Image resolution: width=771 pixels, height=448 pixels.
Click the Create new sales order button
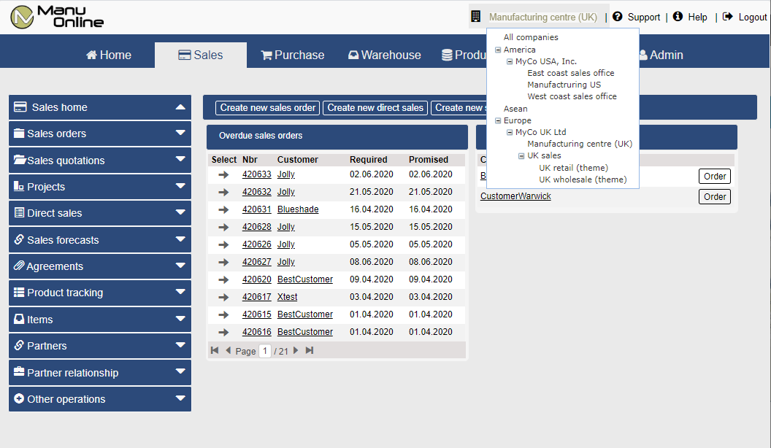[x=266, y=107]
